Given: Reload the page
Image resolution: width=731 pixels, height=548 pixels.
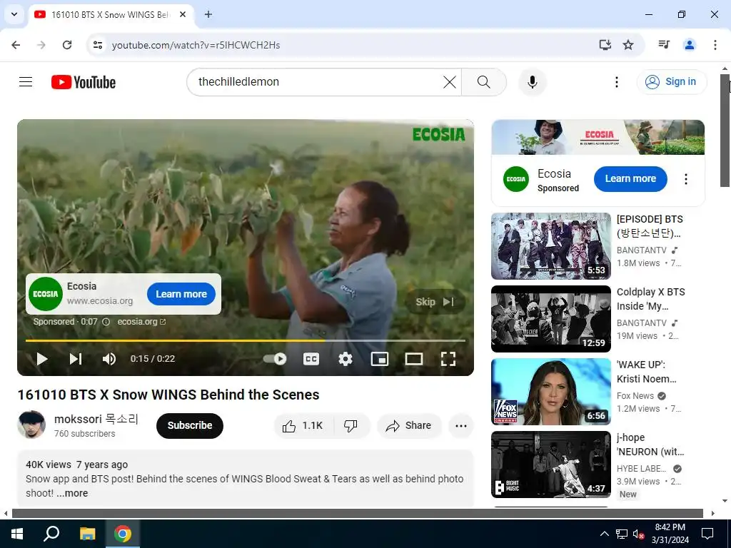Looking at the screenshot, I should point(67,45).
